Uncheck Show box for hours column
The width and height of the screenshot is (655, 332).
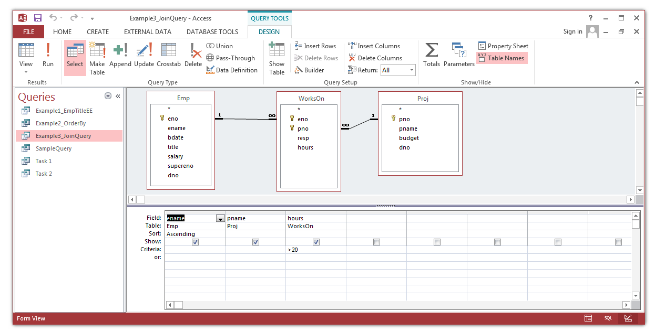pos(316,242)
